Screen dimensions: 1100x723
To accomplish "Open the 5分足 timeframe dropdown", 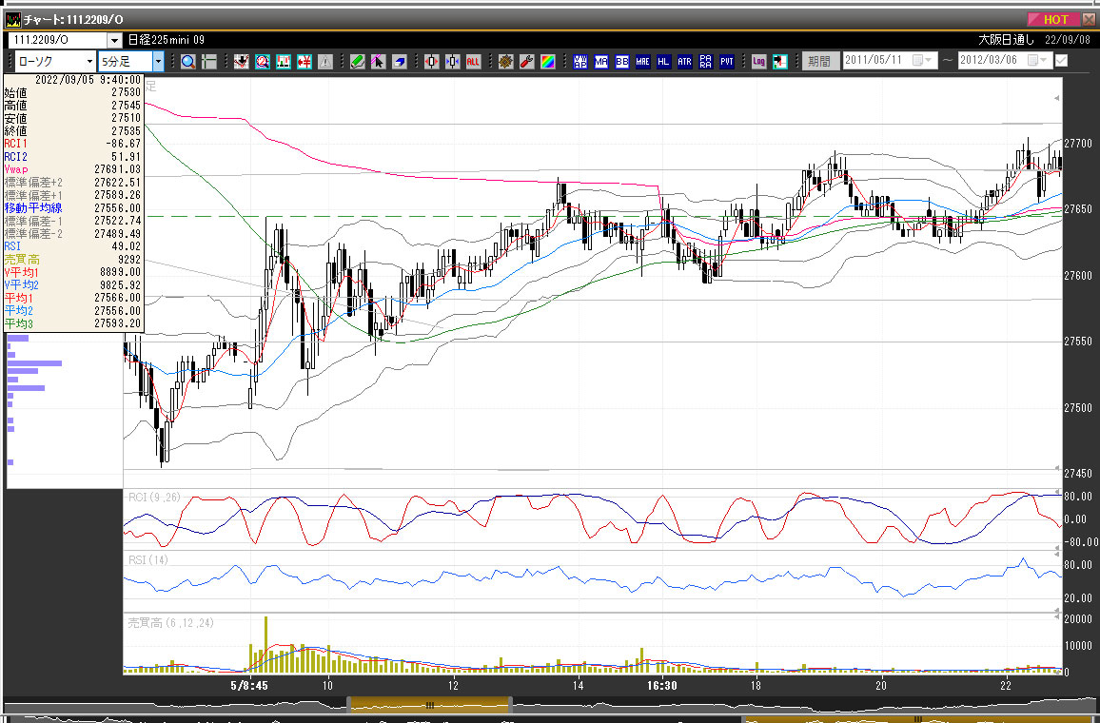I will tap(158, 62).
